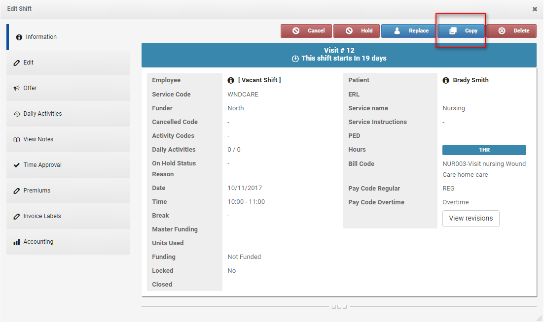Viewport: 544px width, 322px height.
Task: Click the history icon beside Daily Activities
Action: click(x=17, y=114)
